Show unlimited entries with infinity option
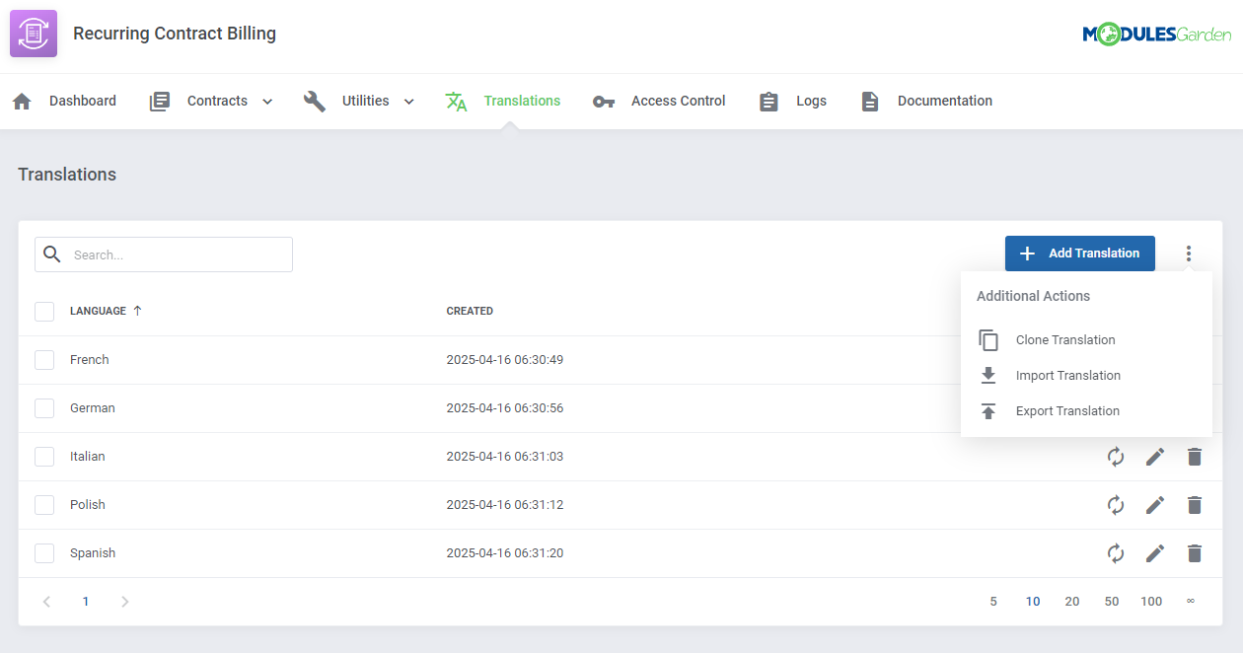This screenshot has height=653, width=1243. tap(1191, 601)
